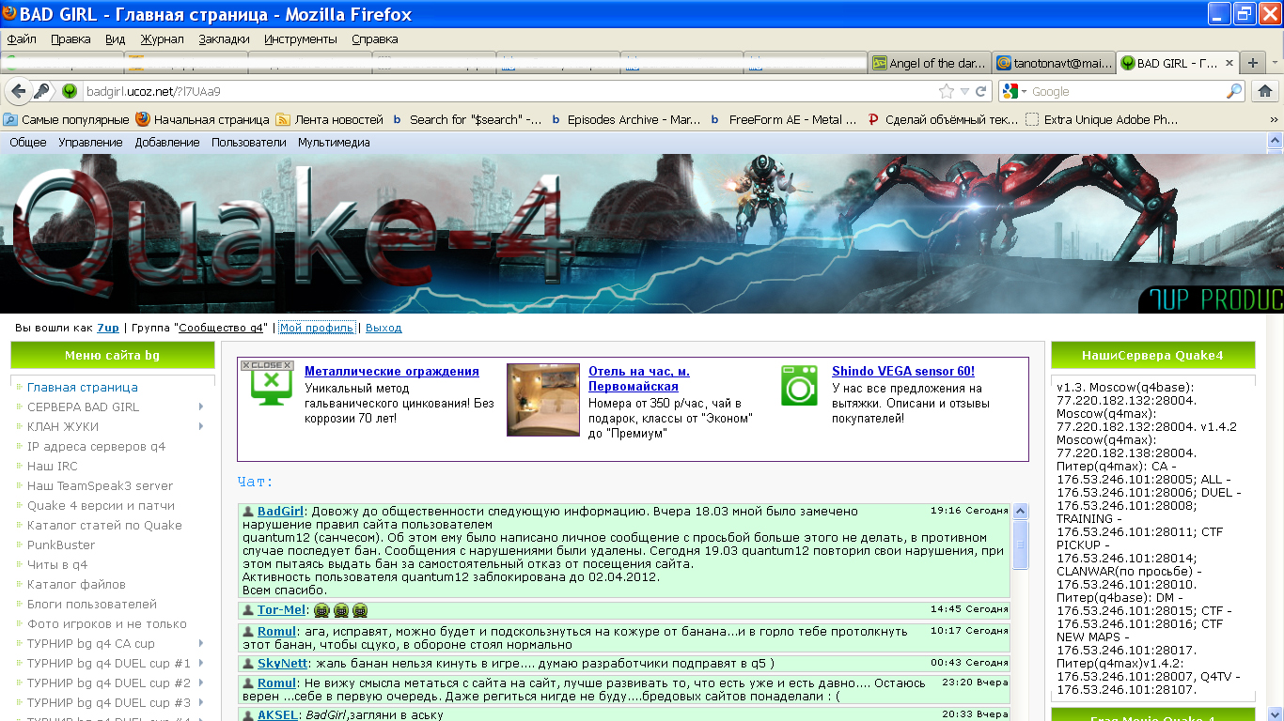The width and height of the screenshot is (1284, 721).
Task: Open Металлические ограждения ad link
Action: tap(392, 372)
